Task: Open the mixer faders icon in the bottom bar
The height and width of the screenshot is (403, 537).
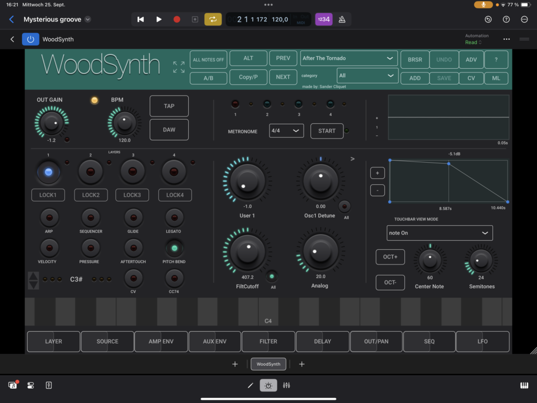Action: click(x=286, y=386)
